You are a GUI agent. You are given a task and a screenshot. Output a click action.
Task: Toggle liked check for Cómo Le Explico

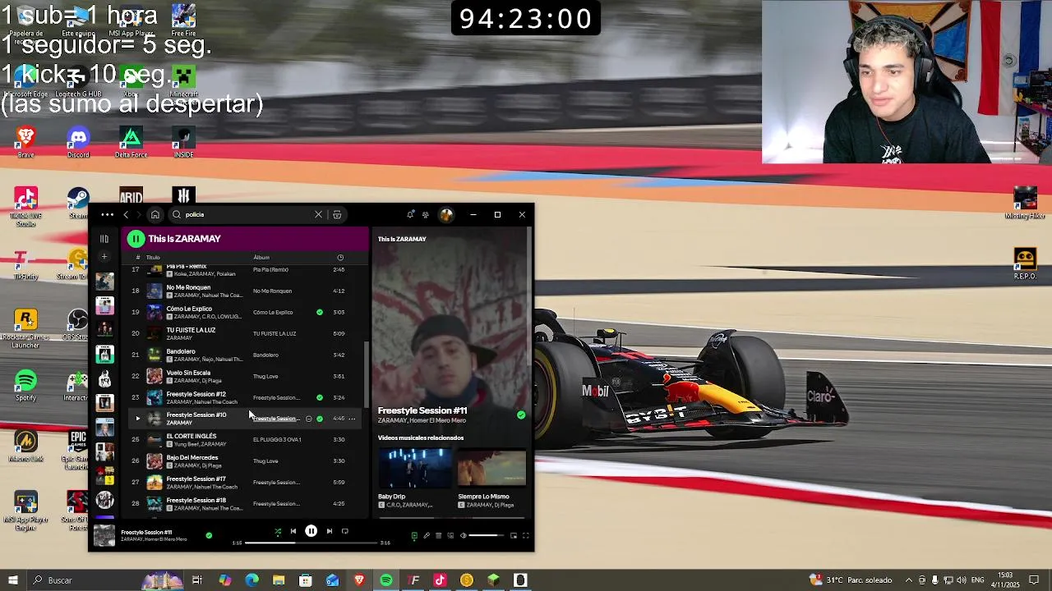[320, 312]
